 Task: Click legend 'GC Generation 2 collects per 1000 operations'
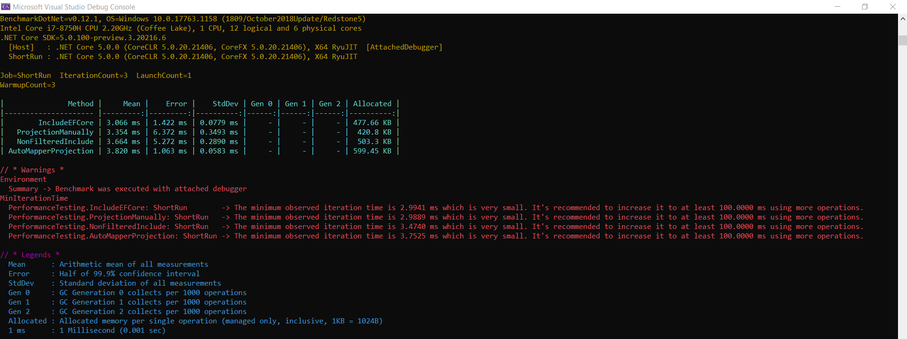(x=153, y=312)
